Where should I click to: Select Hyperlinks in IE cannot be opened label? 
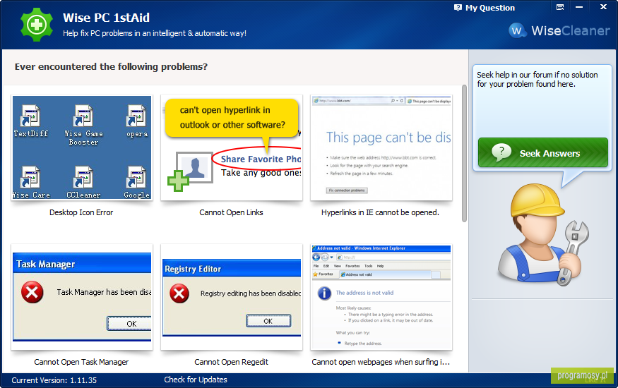pos(380,212)
